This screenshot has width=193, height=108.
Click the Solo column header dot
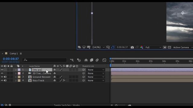point(8,66)
